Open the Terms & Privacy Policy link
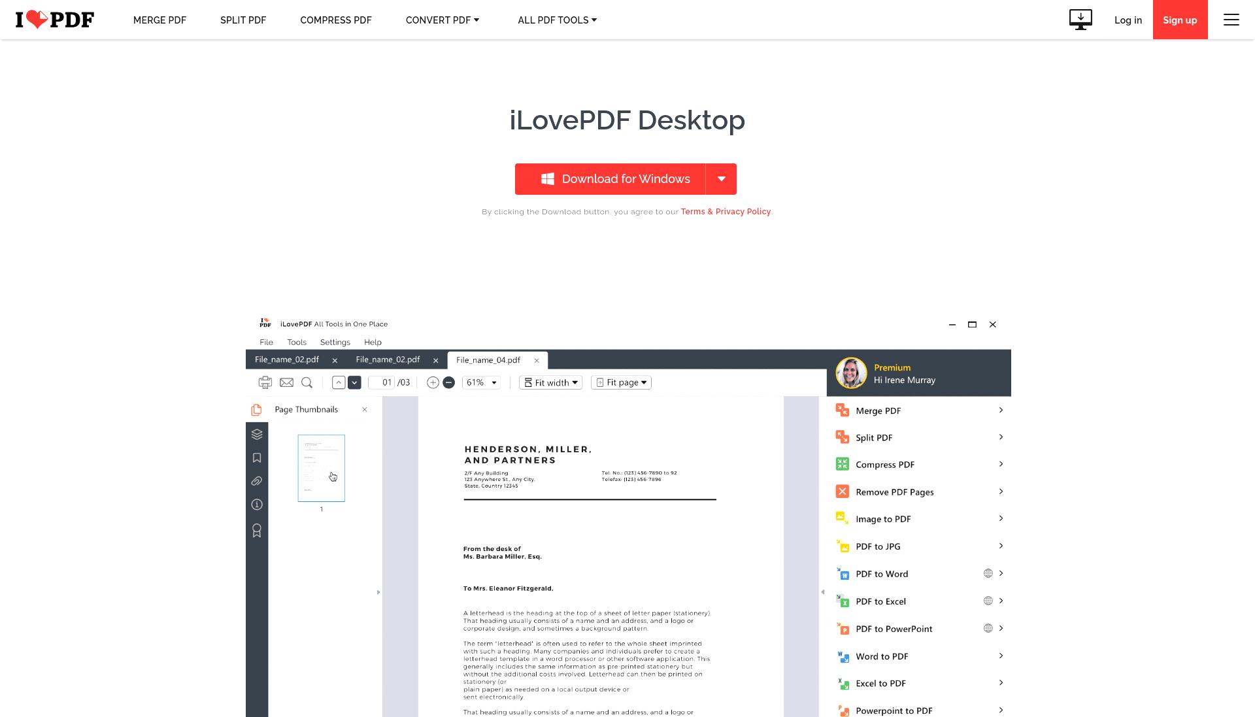 click(x=726, y=212)
